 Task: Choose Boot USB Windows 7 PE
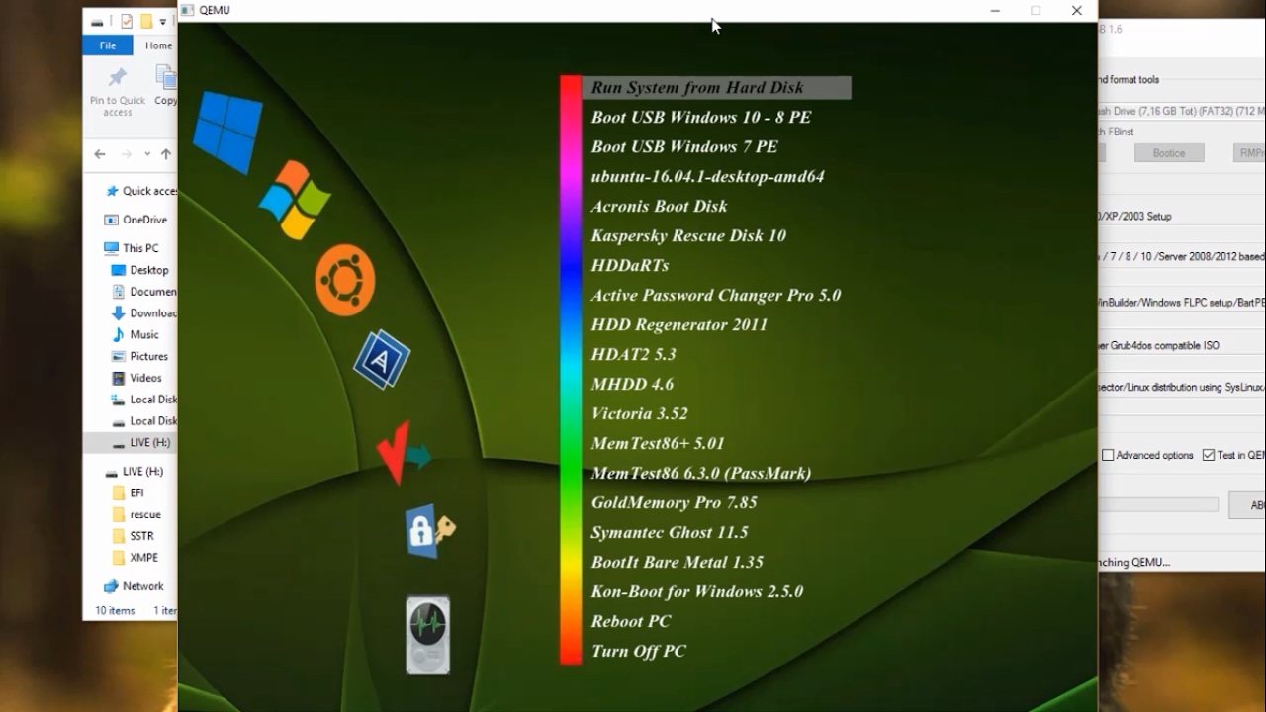coord(684,146)
